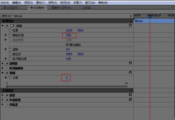Reset the 声道音量 effect

coord(130,99)
